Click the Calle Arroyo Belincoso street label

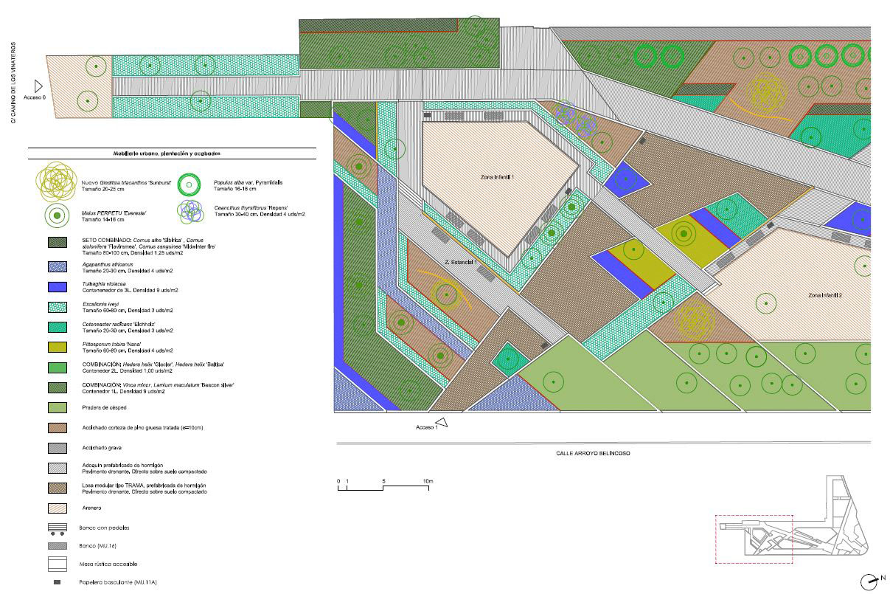point(593,454)
